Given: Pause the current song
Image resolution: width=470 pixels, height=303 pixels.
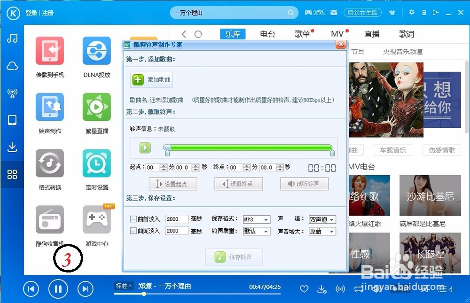Looking at the screenshot, I should 58,289.
